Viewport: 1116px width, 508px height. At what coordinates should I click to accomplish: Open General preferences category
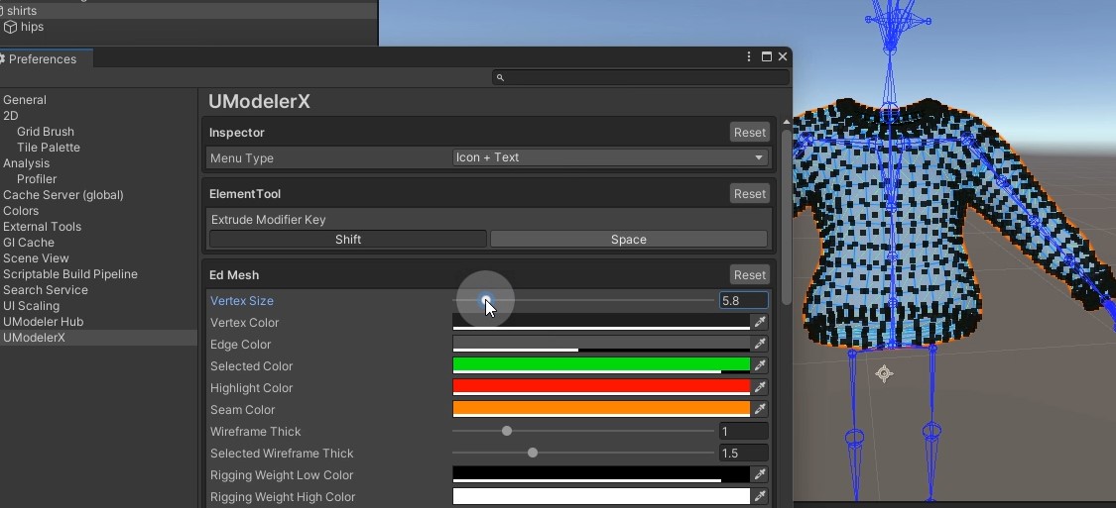pyautogui.click(x=25, y=100)
